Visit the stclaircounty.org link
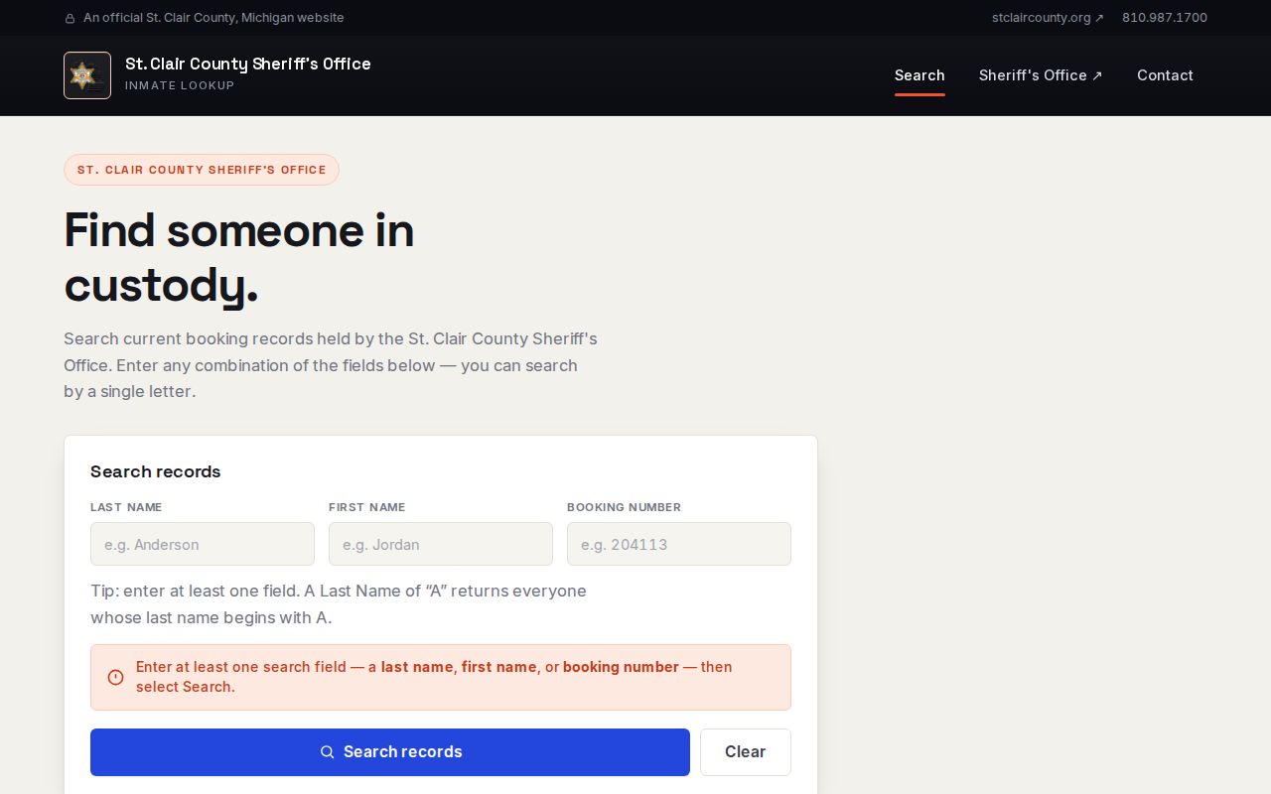The height and width of the screenshot is (794, 1271). click(1048, 18)
